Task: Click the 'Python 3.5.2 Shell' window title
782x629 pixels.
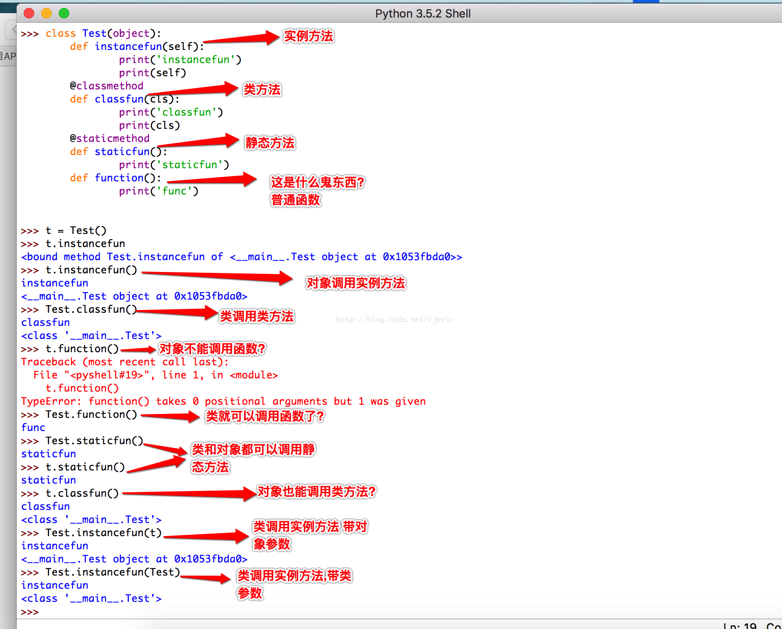Action: point(423,14)
